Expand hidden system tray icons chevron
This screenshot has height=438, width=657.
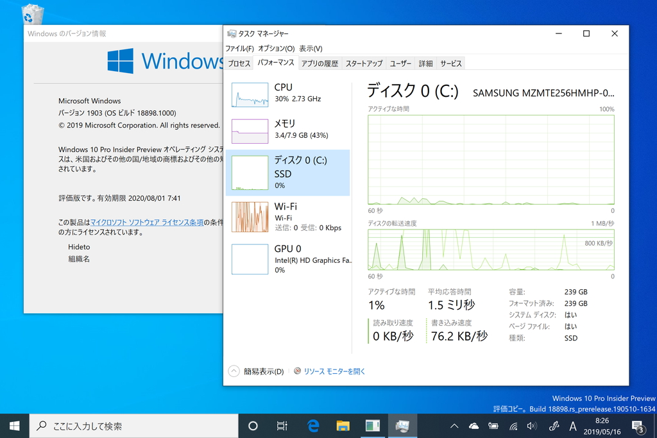(454, 425)
